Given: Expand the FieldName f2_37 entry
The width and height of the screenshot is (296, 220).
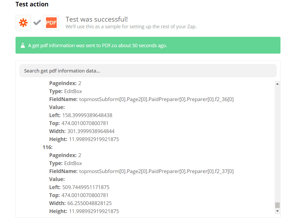Looking at the screenshot, I should click(156, 171).
